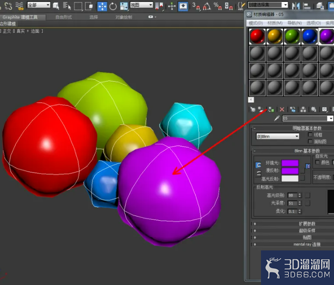Click the Bind to Space Warp icon
334x285 pixels.
(19, 6)
